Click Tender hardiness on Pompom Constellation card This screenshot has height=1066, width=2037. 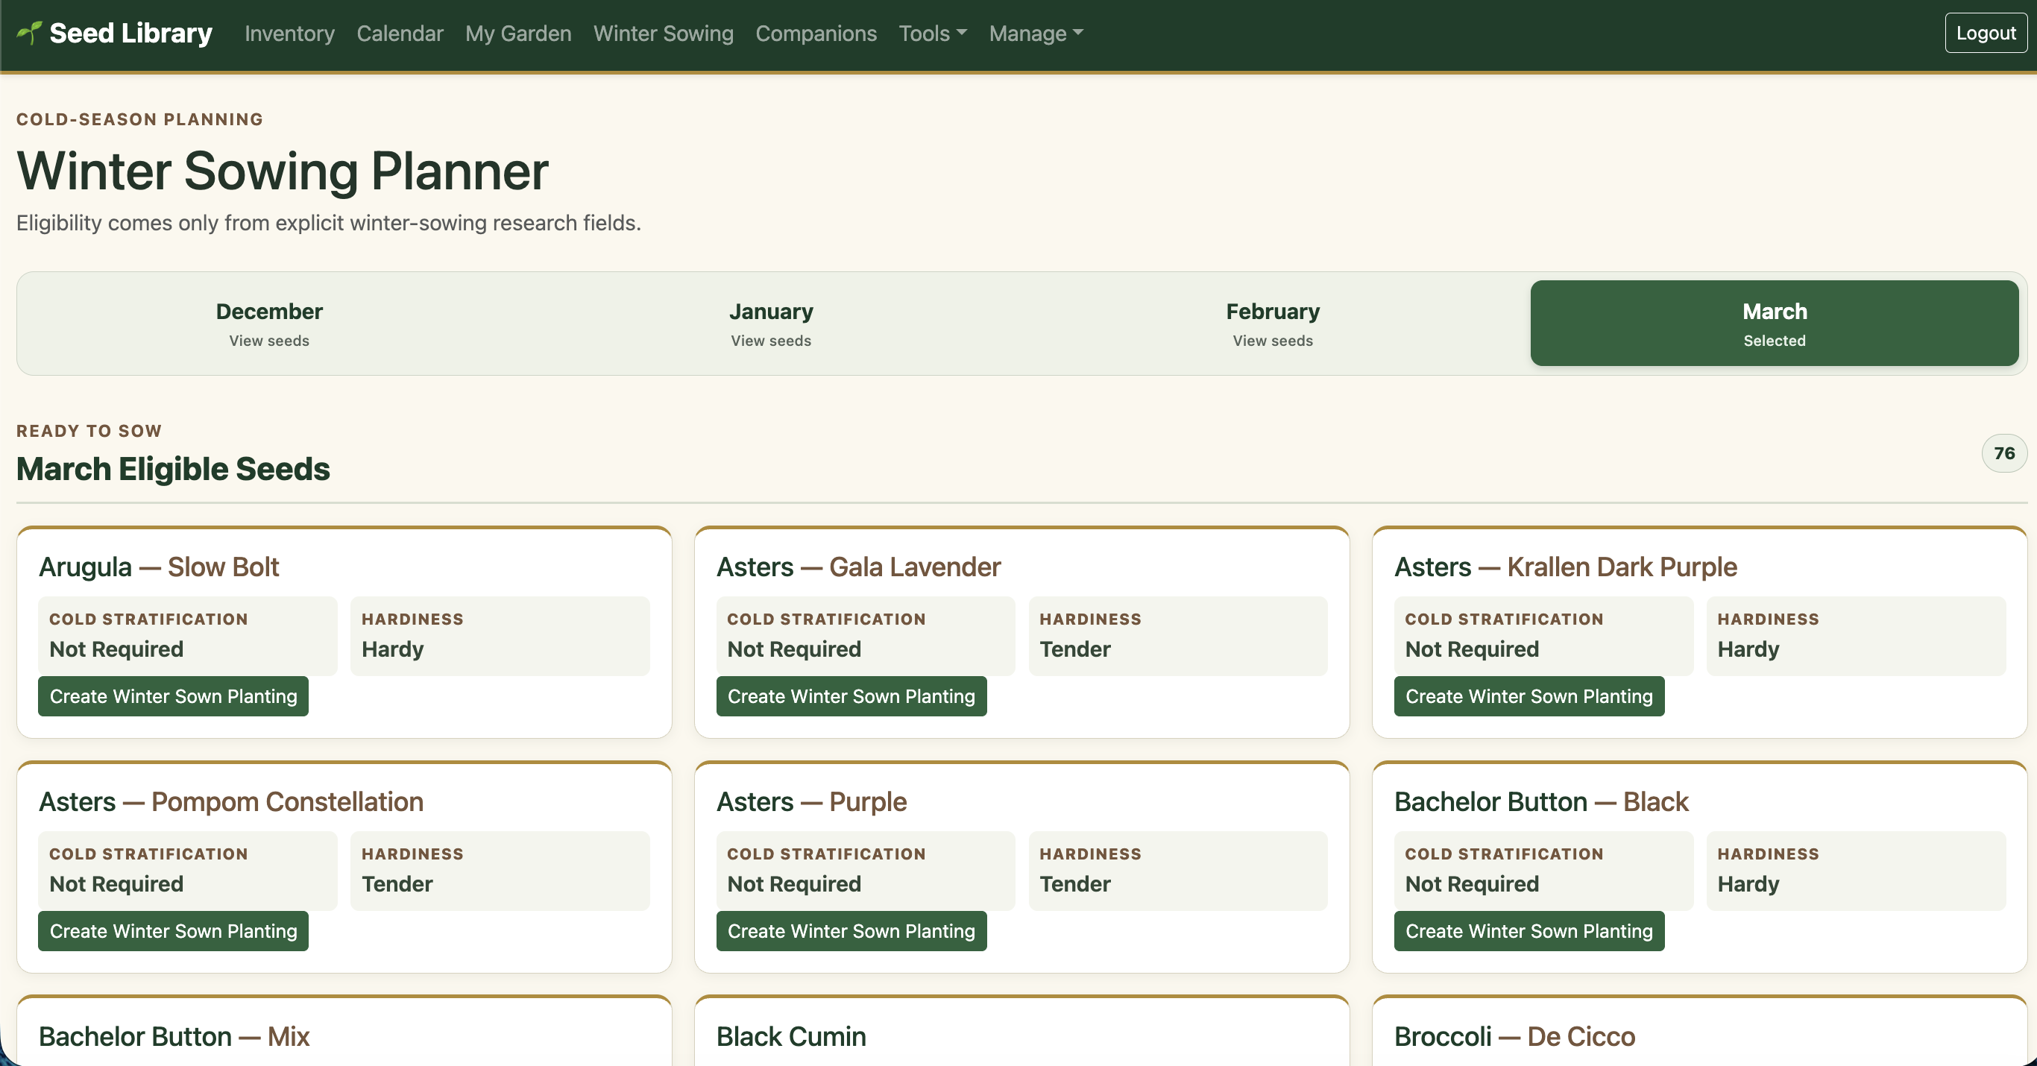pos(397,884)
